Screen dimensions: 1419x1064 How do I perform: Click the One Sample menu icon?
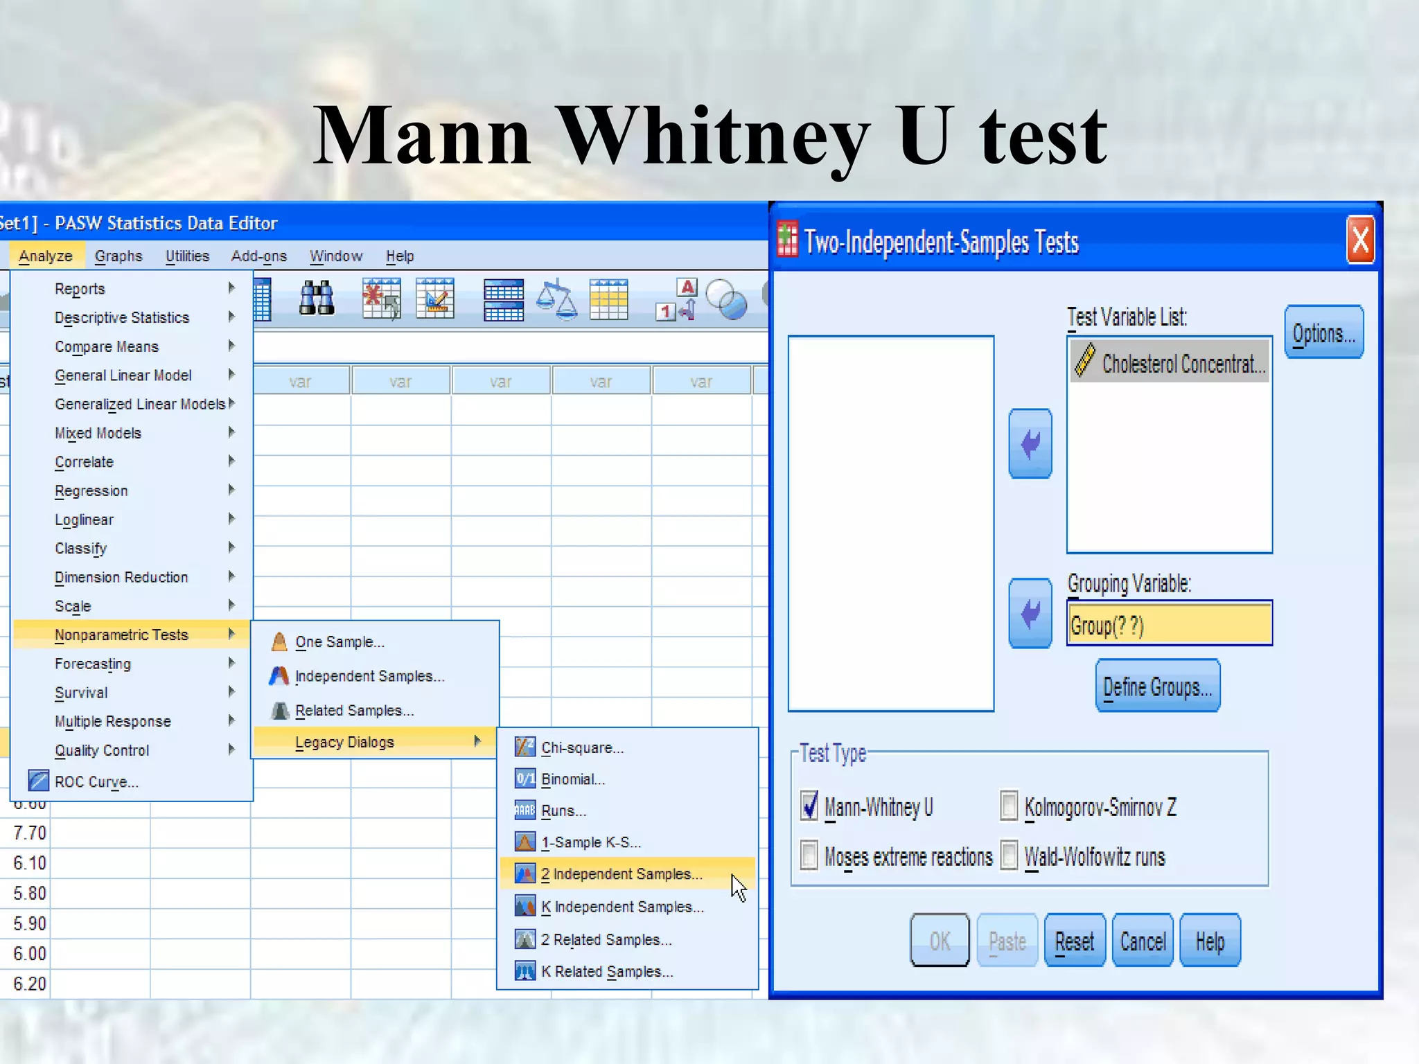coord(279,642)
